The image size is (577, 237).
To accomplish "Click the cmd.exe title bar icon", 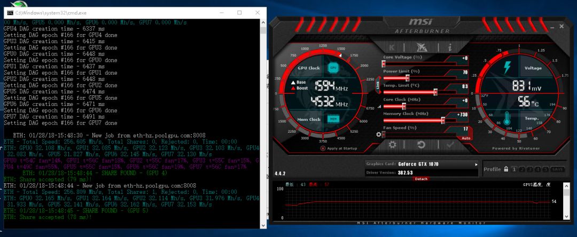I will tap(10, 12).
